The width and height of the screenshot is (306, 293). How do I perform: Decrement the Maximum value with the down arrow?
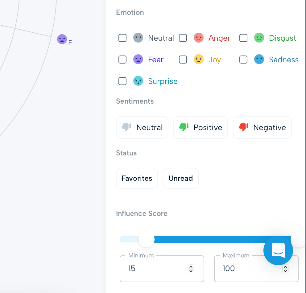[285, 271]
